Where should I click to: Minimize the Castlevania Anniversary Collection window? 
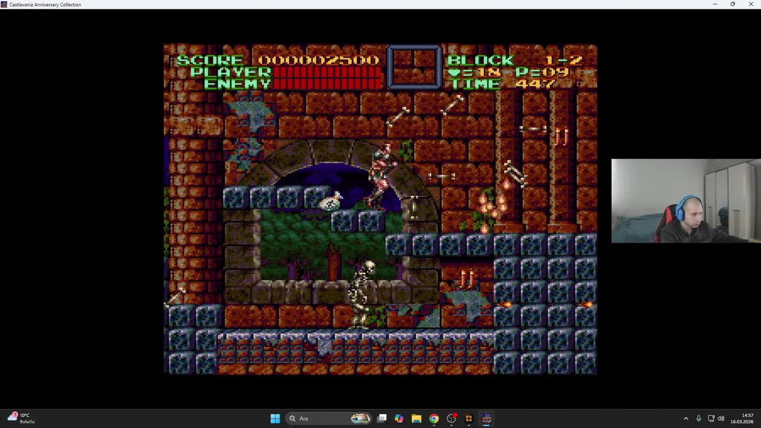point(715,4)
